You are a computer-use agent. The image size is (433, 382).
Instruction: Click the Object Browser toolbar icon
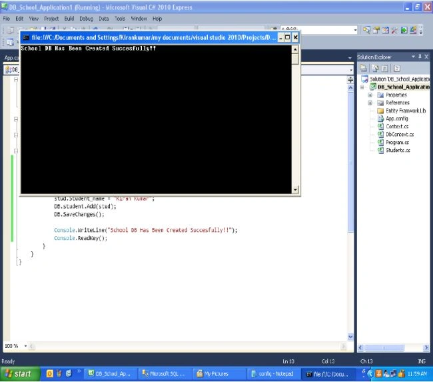386,30
